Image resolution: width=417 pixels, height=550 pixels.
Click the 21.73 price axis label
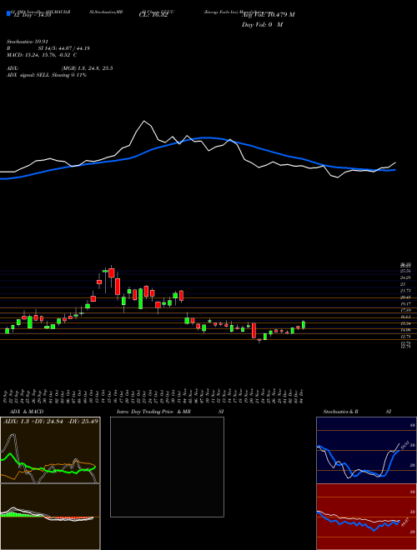click(406, 291)
